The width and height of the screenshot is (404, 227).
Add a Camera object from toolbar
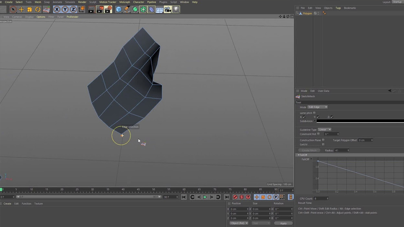coord(168,9)
